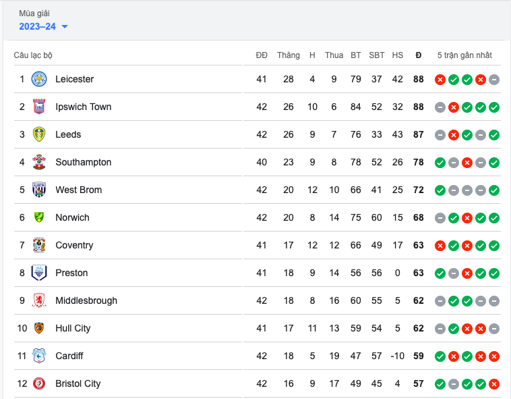Click the Đ points column header
The image size is (511, 399).
(419, 55)
